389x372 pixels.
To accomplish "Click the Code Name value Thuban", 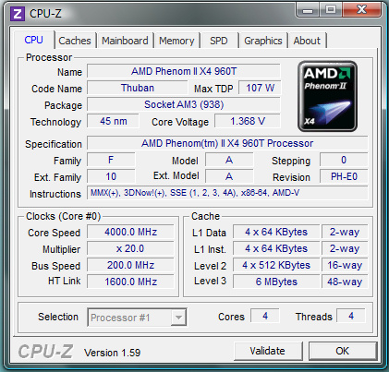I will pyautogui.click(x=138, y=88).
